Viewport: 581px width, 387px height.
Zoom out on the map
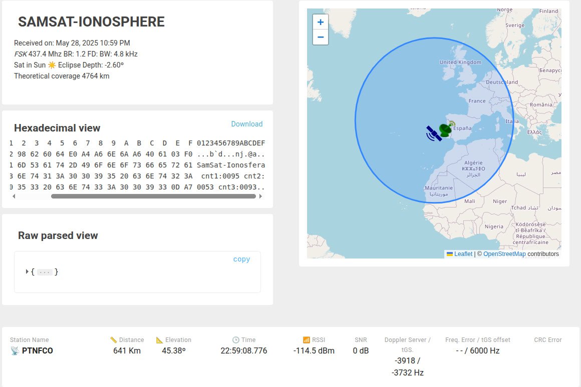(x=321, y=37)
